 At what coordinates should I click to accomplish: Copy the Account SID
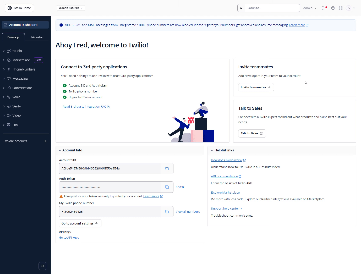coord(167,168)
